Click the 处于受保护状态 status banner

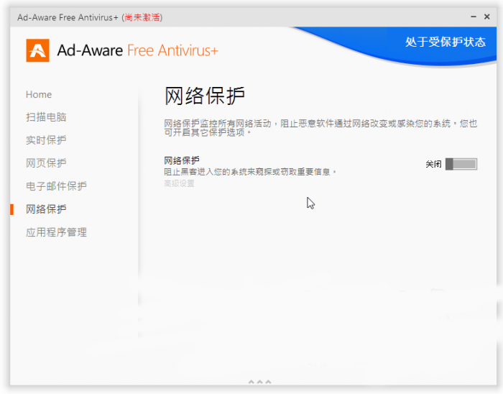pos(445,42)
